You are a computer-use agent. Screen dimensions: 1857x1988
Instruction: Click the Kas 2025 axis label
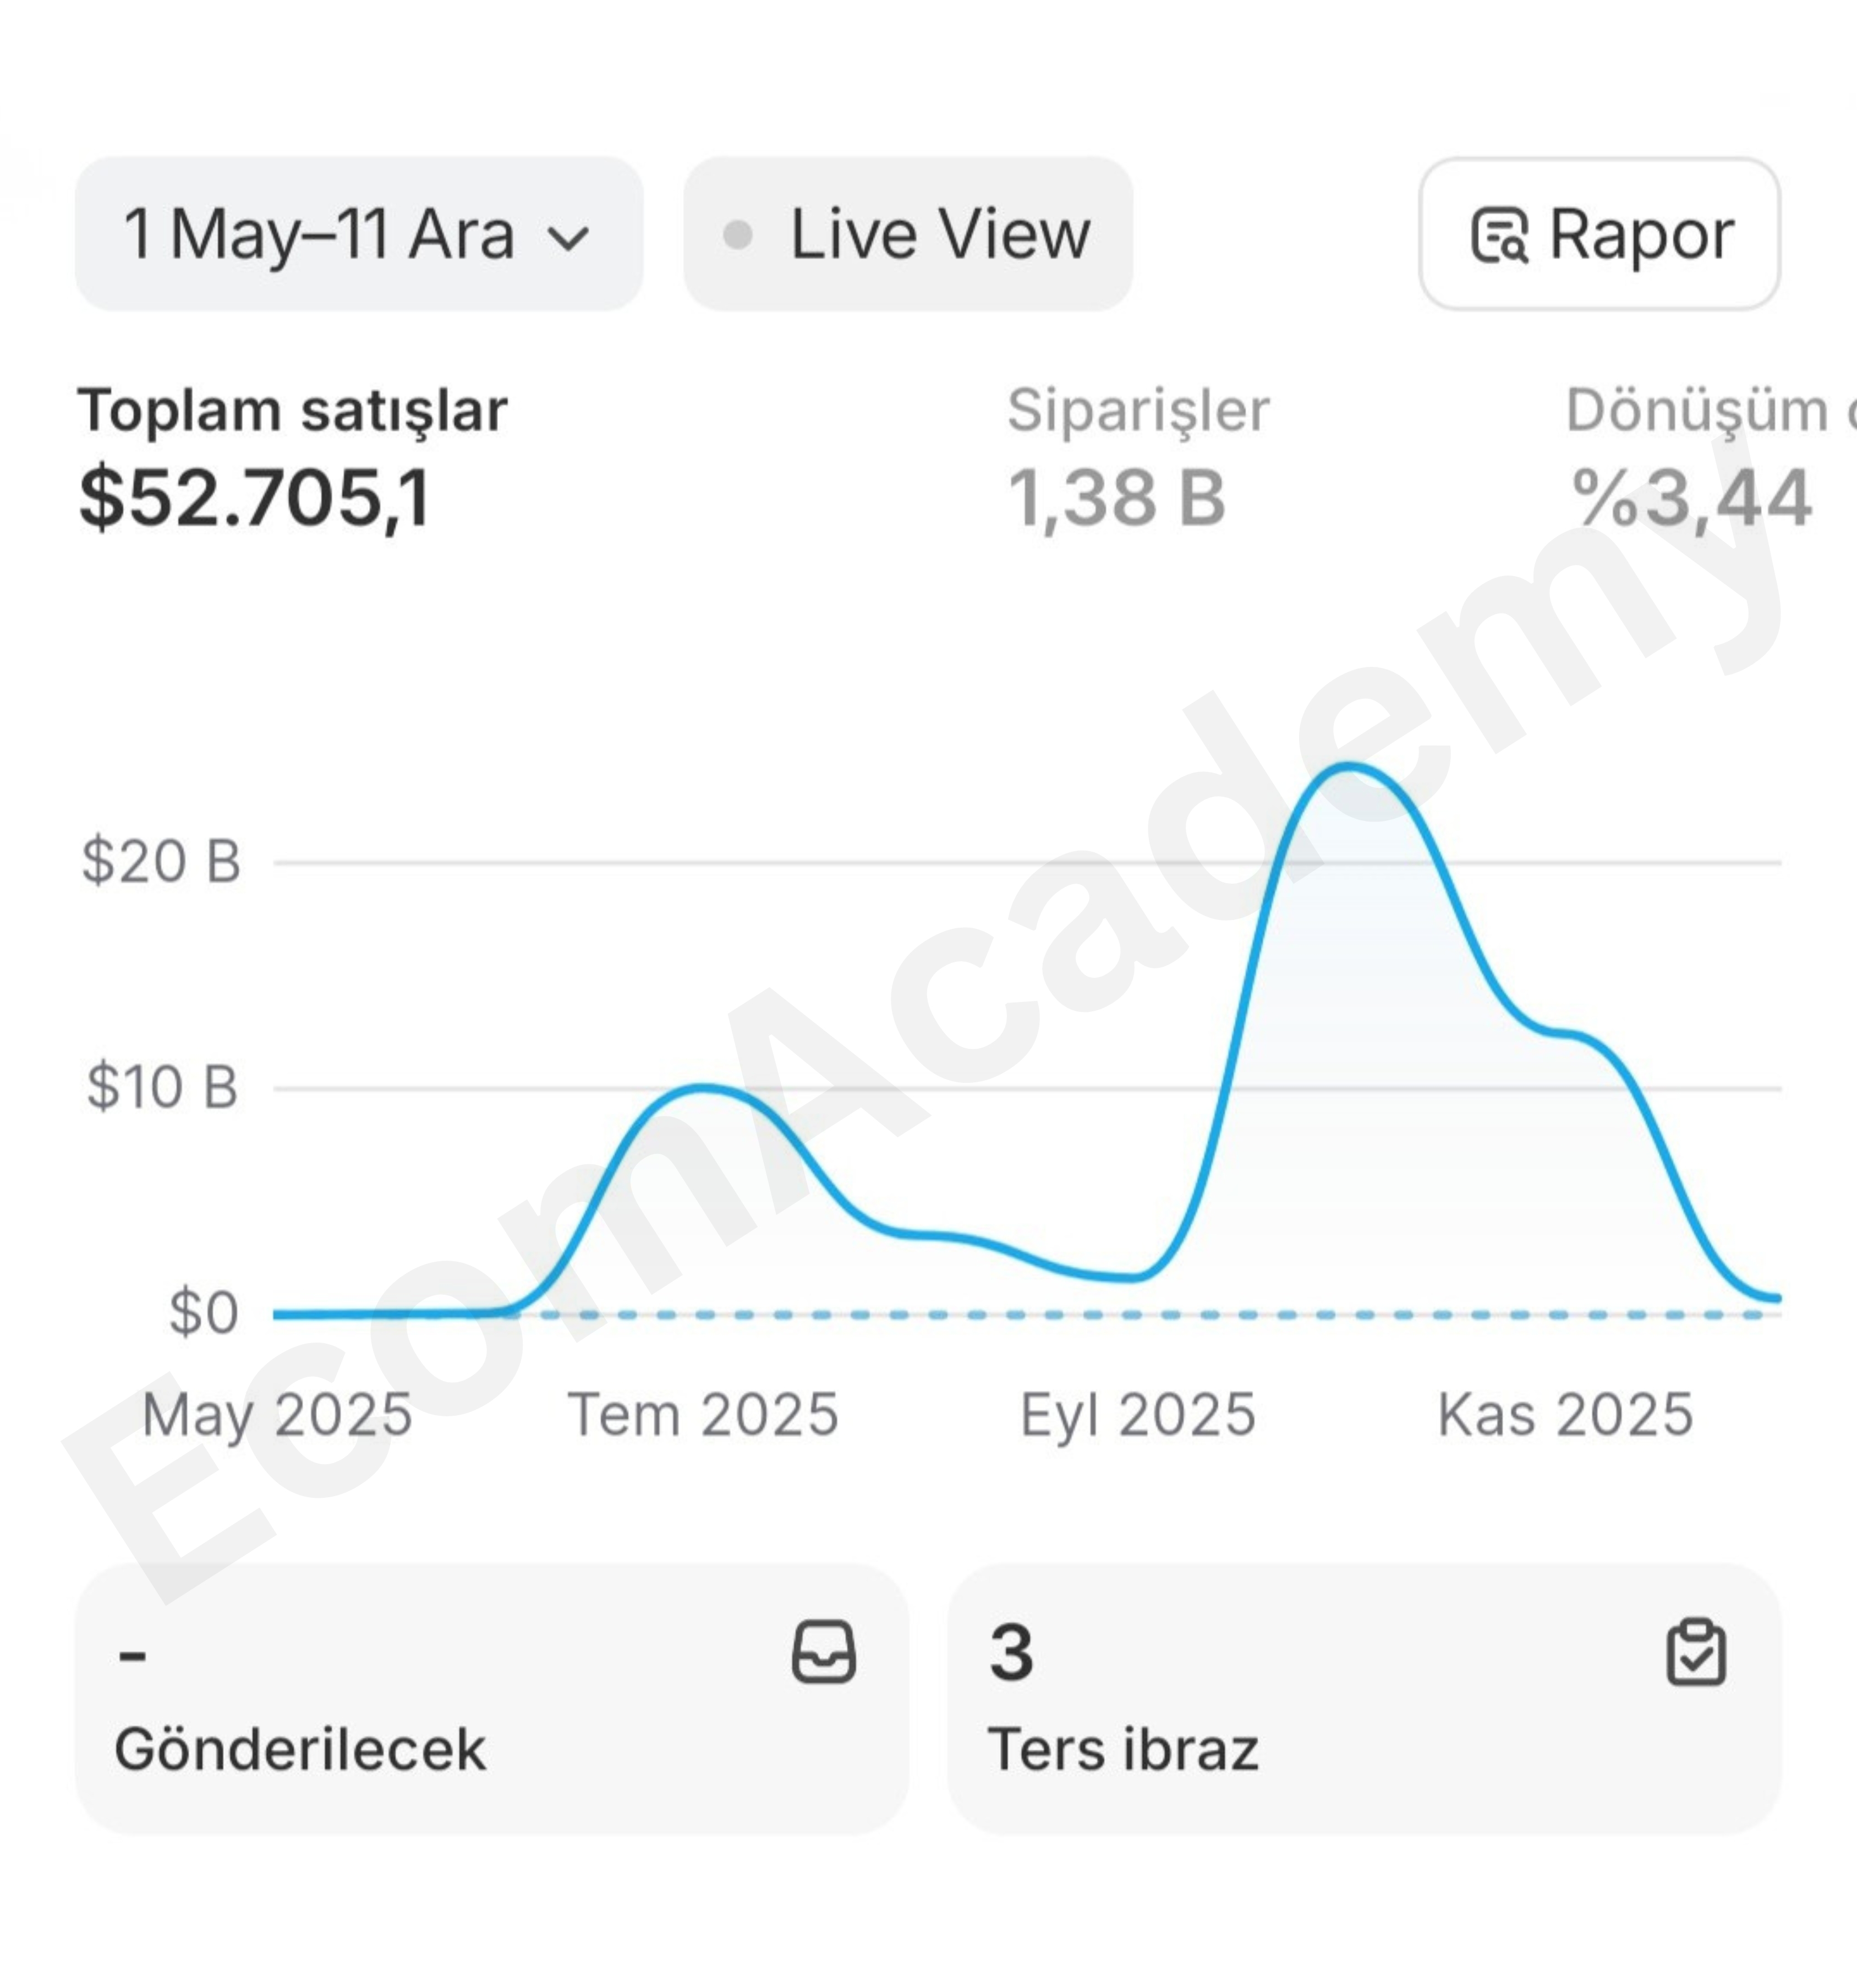[x=1565, y=1415]
